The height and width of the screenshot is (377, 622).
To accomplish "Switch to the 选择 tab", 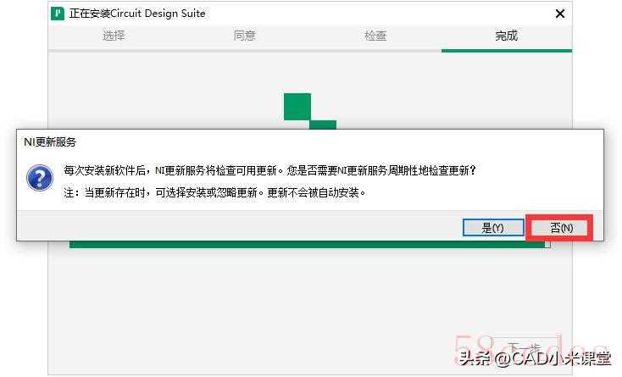I will click(114, 36).
